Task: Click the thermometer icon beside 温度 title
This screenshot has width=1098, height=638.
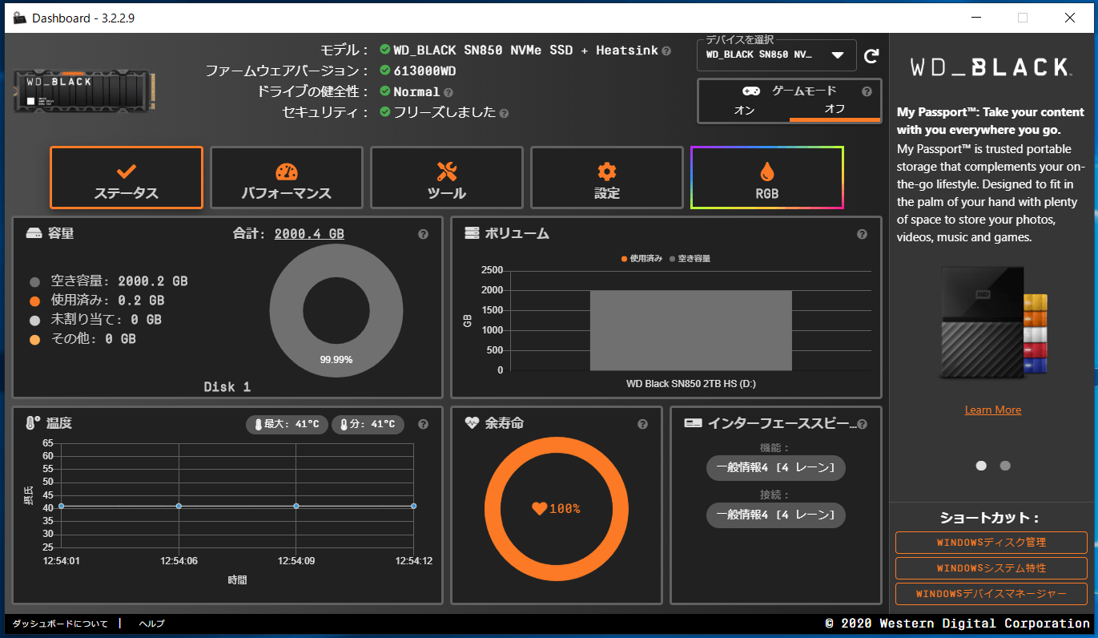Action: pos(32,423)
